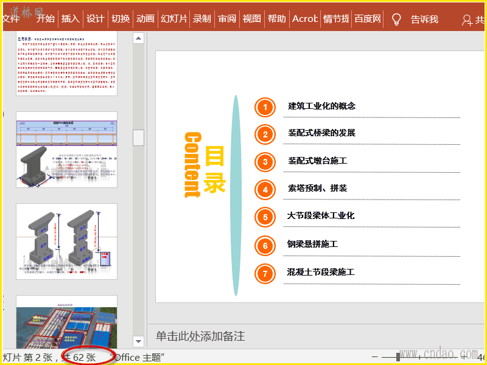Select the text 建筑工业化的概念

(x=321, y=106)
